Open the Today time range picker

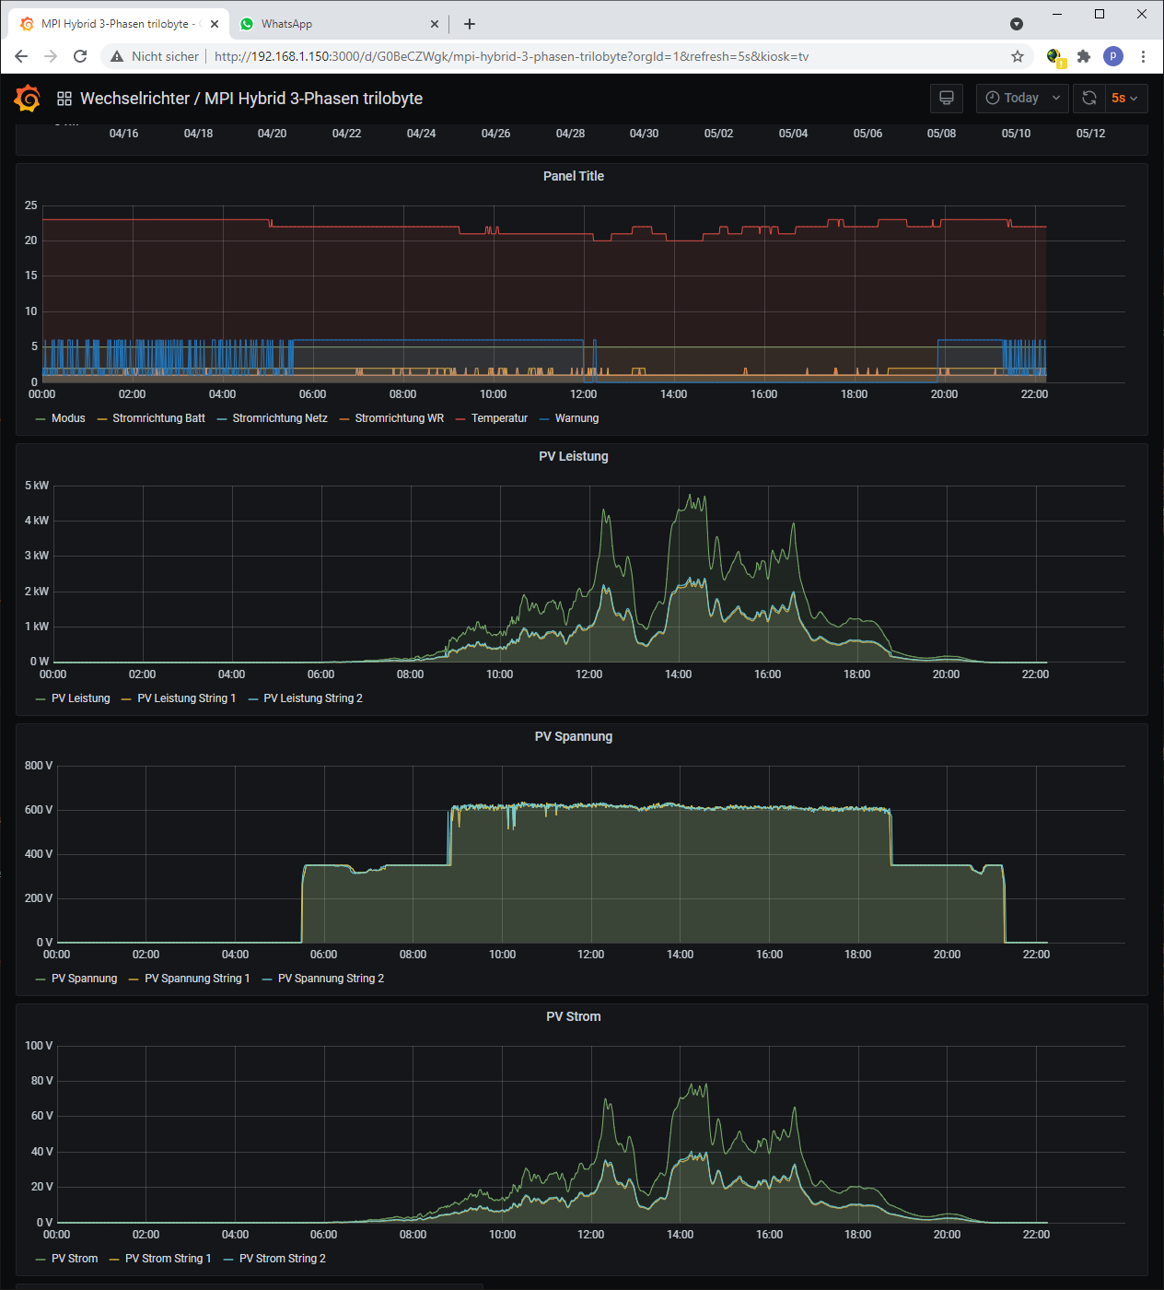(x=1022, y=98)
